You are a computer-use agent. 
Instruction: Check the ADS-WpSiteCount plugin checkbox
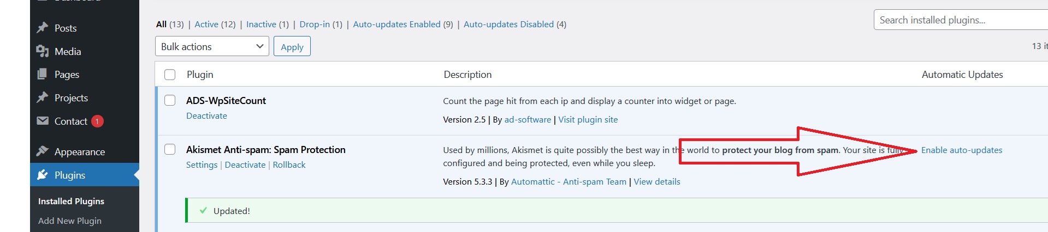pos(170,100)
